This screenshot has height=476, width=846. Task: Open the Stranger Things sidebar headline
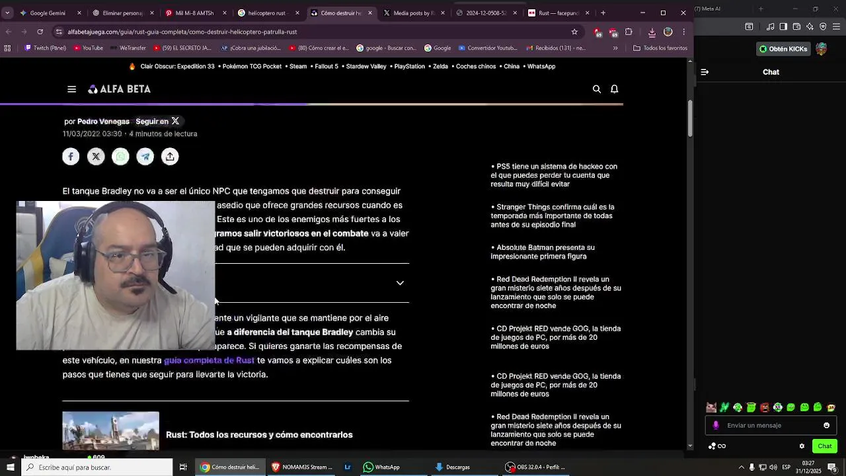pos(553,216)
